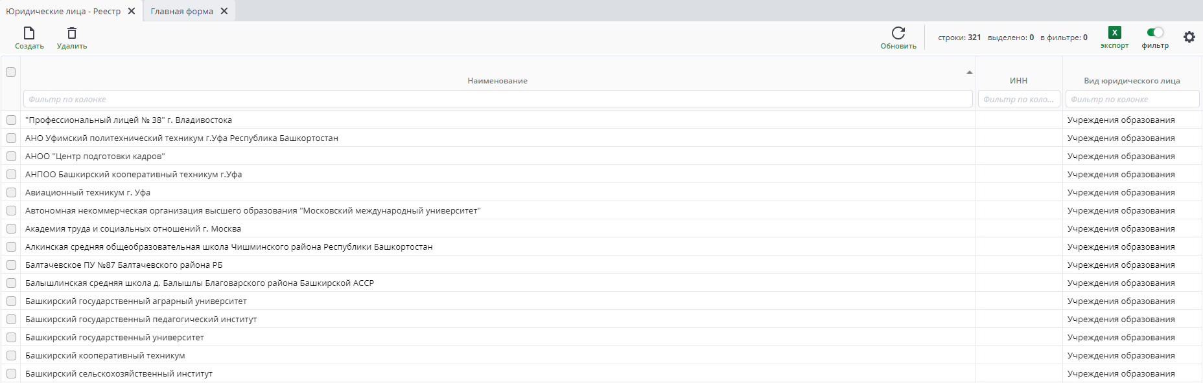Viewport: 1203px width, 383px height.
Task: Switch to the Главная форма tab
Action: (181, 11)
